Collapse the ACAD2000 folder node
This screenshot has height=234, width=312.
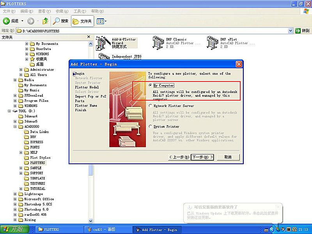pyautogui.click(x=15, y=126)
